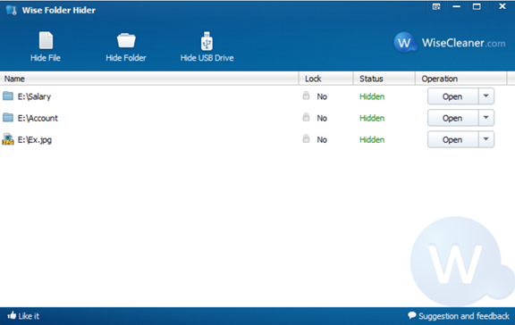Click the Hide Folder icon

coord(126,41)
